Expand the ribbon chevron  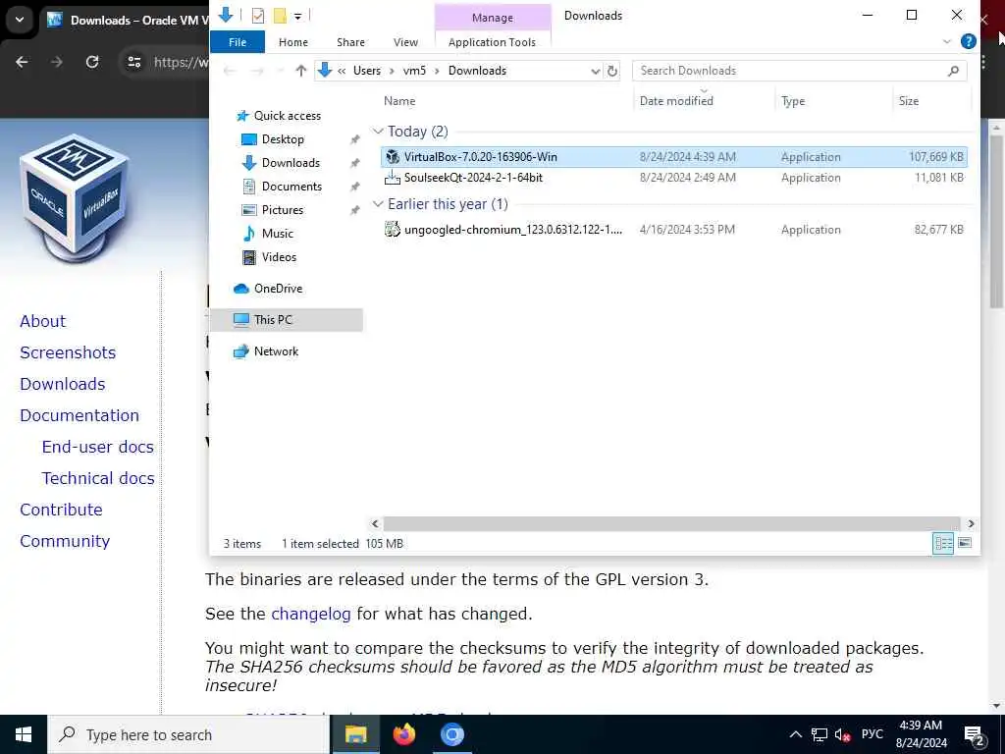pyautogui.click(x=947, y=41)
